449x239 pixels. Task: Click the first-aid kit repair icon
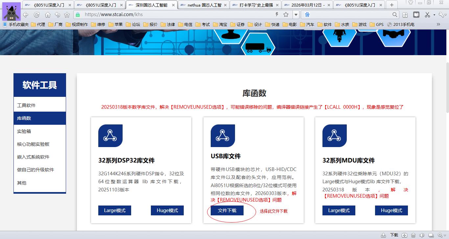405,235
